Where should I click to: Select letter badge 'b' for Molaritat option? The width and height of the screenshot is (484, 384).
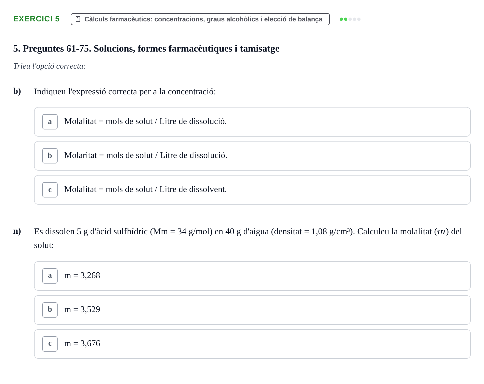tap(50, 156)
